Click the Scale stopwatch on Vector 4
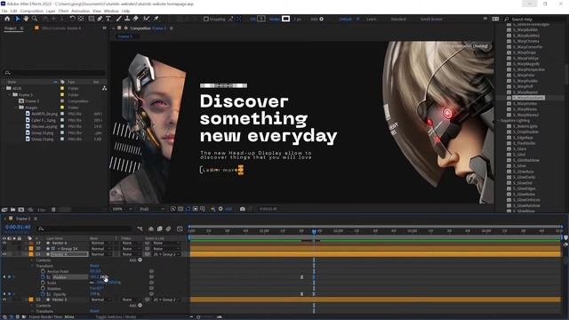Viewport: 569px width, 320px height. tap(43, 283)
